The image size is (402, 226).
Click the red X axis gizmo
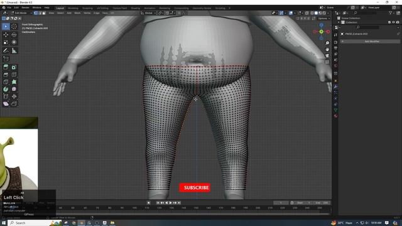point(328,31)
